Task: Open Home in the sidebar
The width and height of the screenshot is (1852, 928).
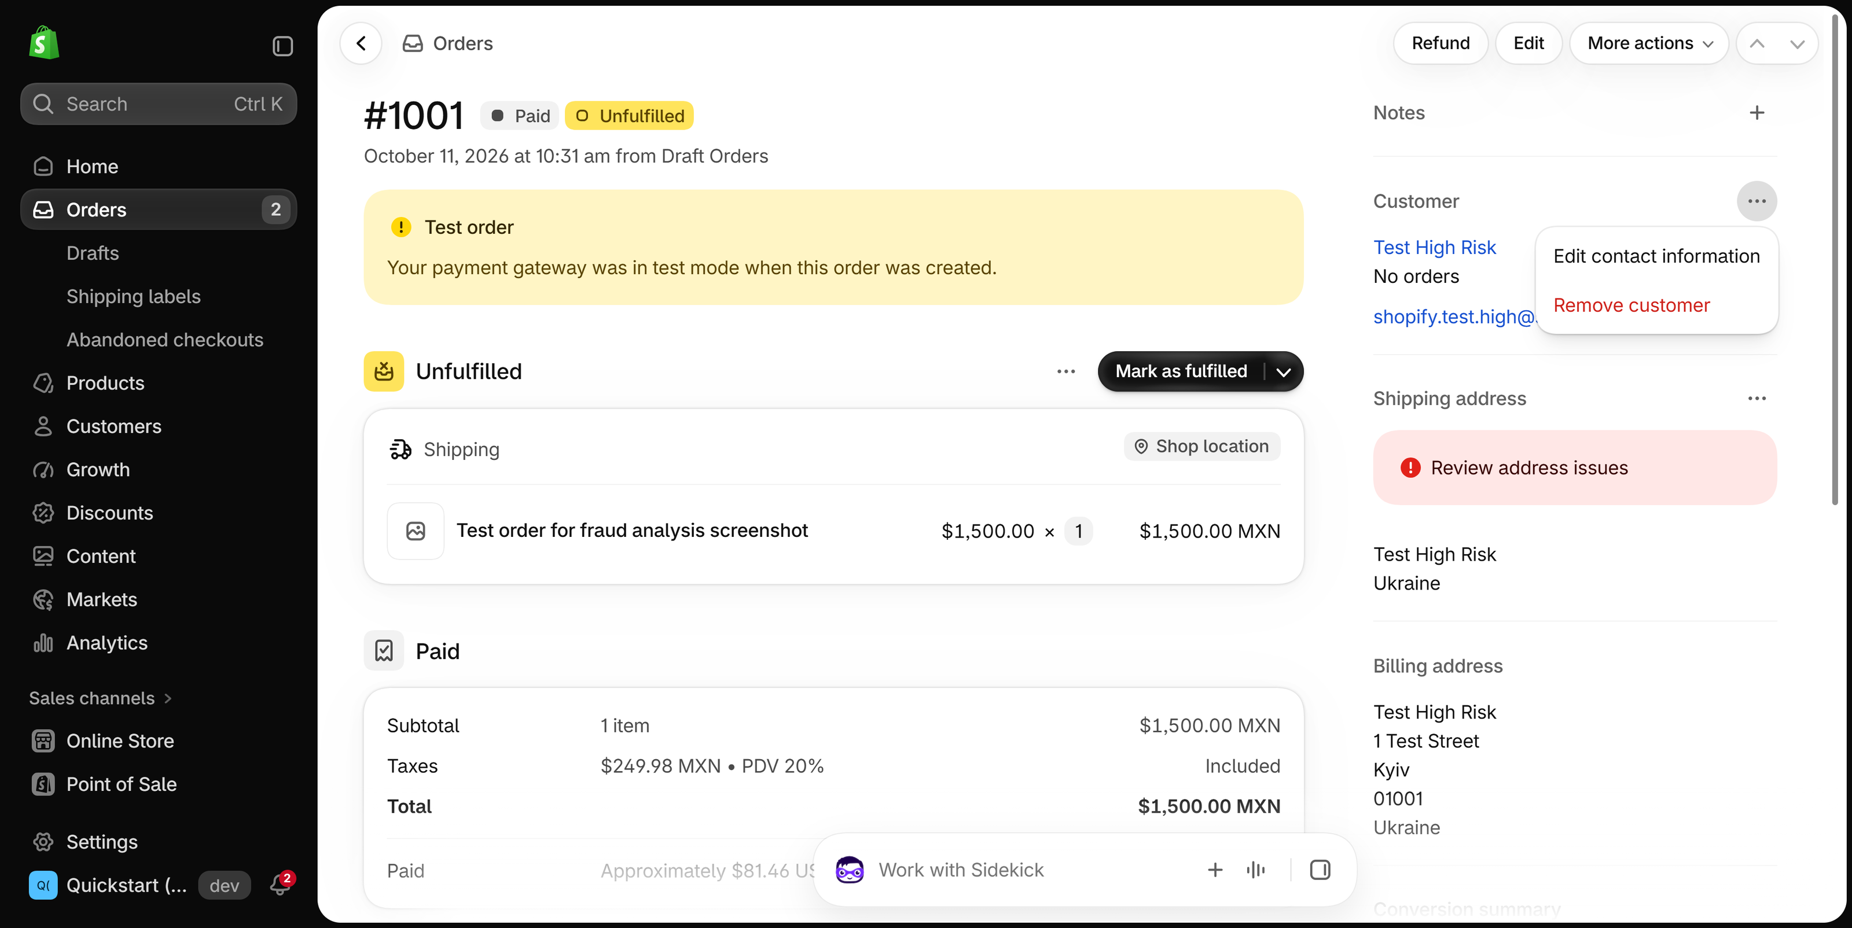Action: tap(158, 166)
